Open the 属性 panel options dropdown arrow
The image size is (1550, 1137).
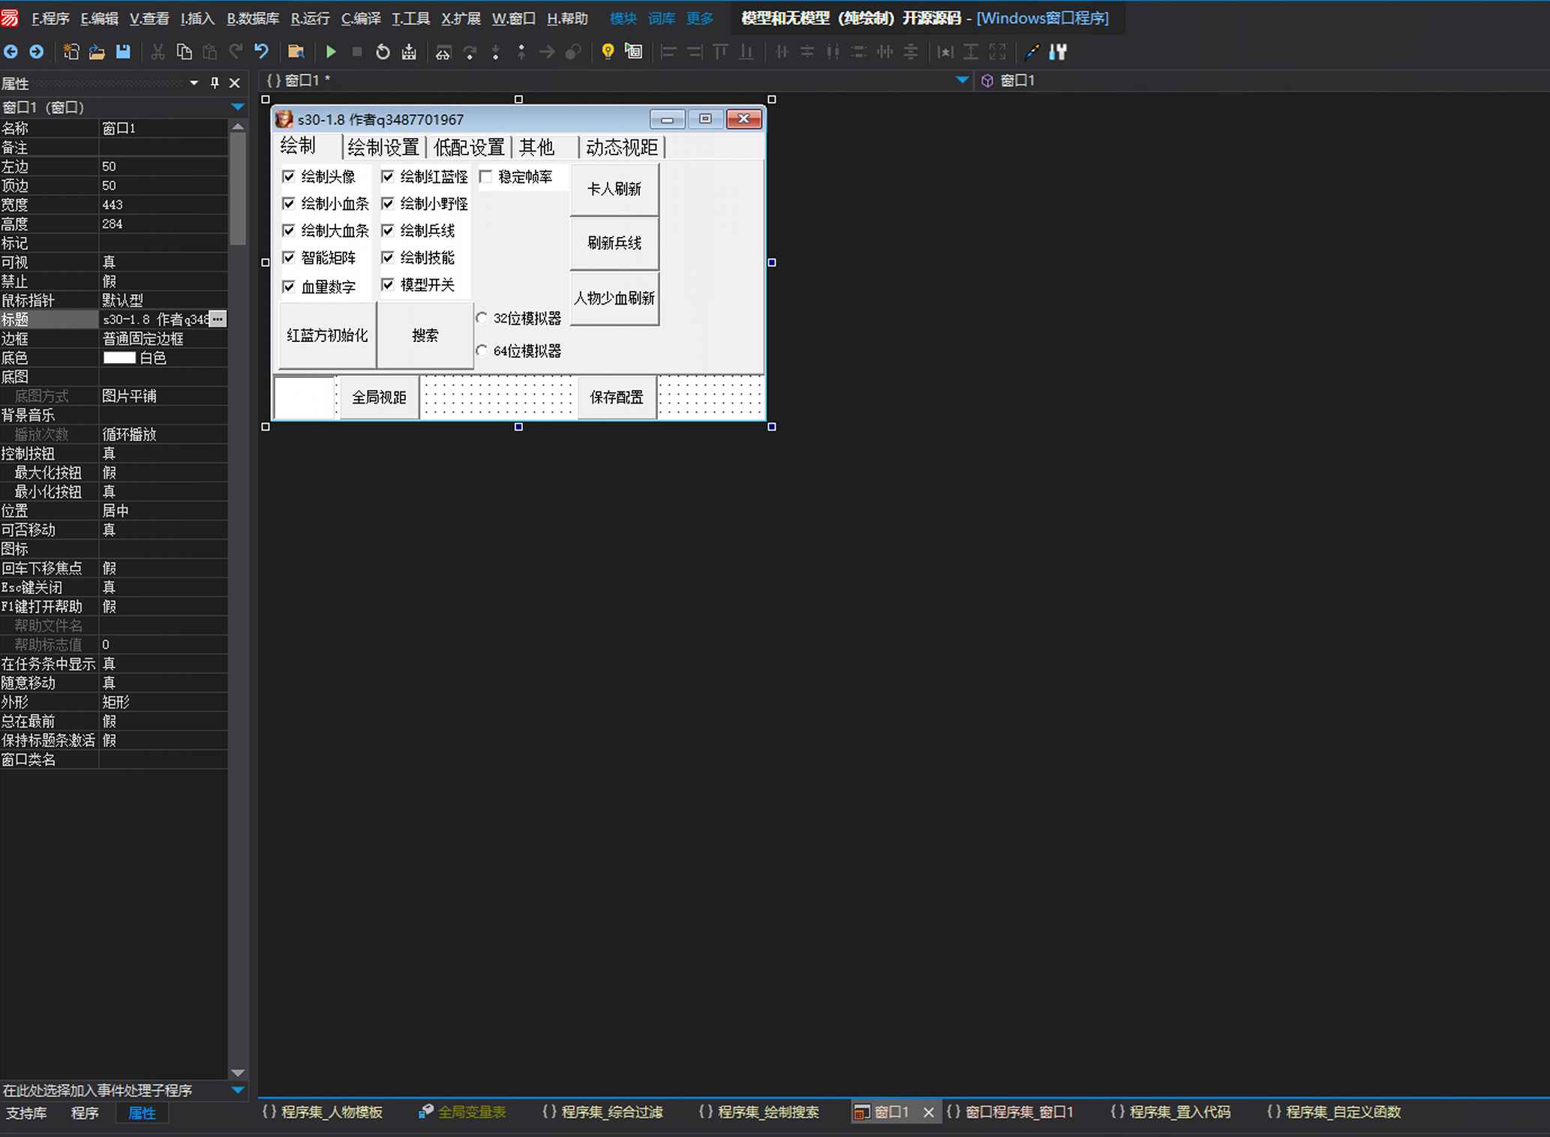[194, 83]
